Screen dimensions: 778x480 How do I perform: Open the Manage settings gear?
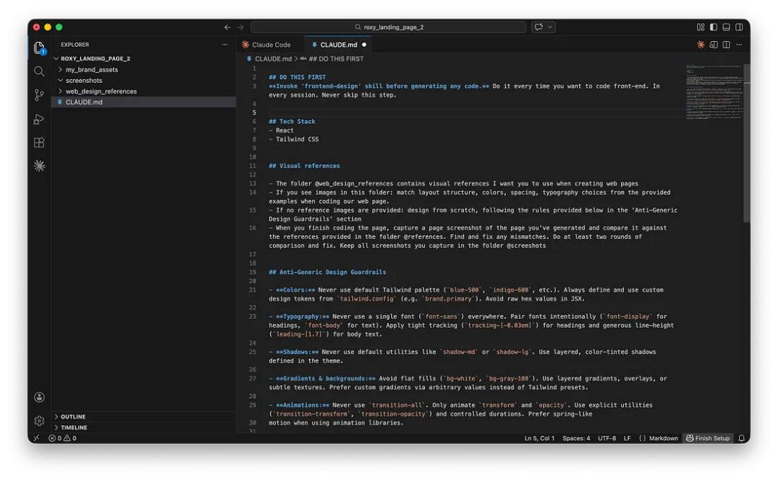[39, 420]
